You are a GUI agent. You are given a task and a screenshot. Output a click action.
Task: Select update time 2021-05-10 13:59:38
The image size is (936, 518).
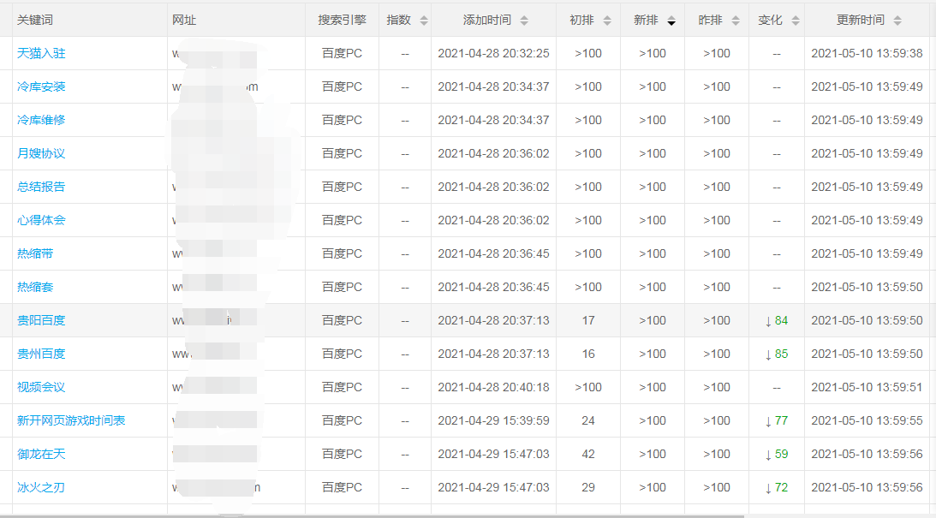tap(867, 53)
